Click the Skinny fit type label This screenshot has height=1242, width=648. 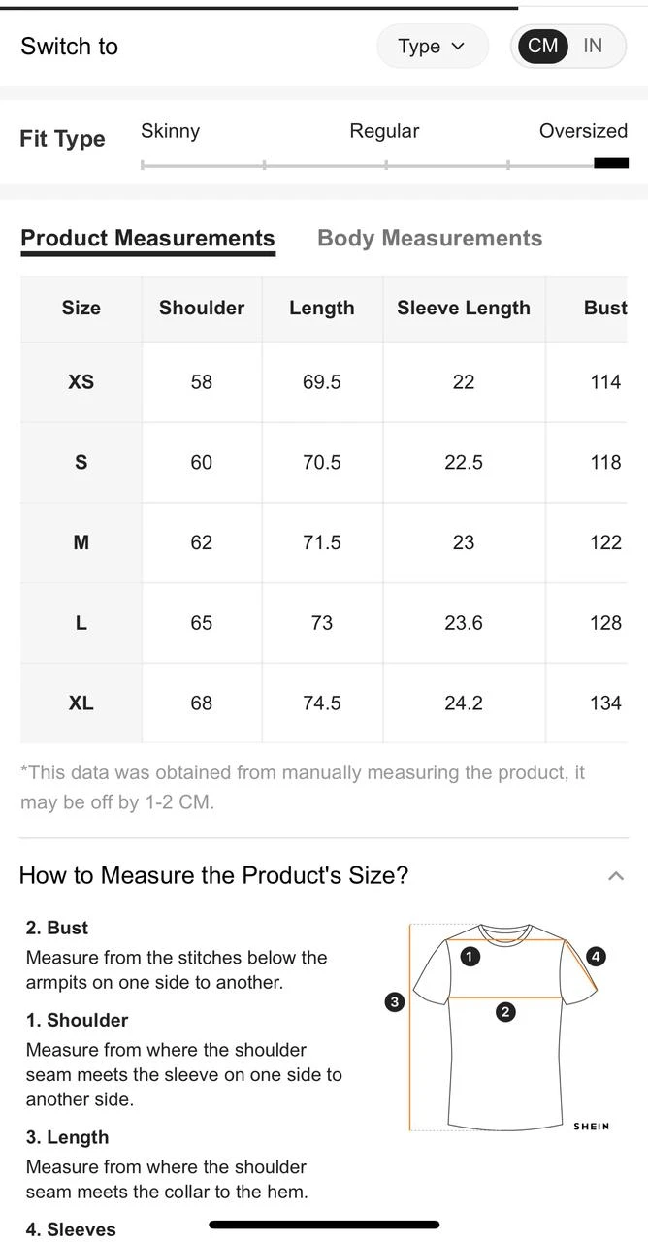pyautogui.click(x=170, y=131)
